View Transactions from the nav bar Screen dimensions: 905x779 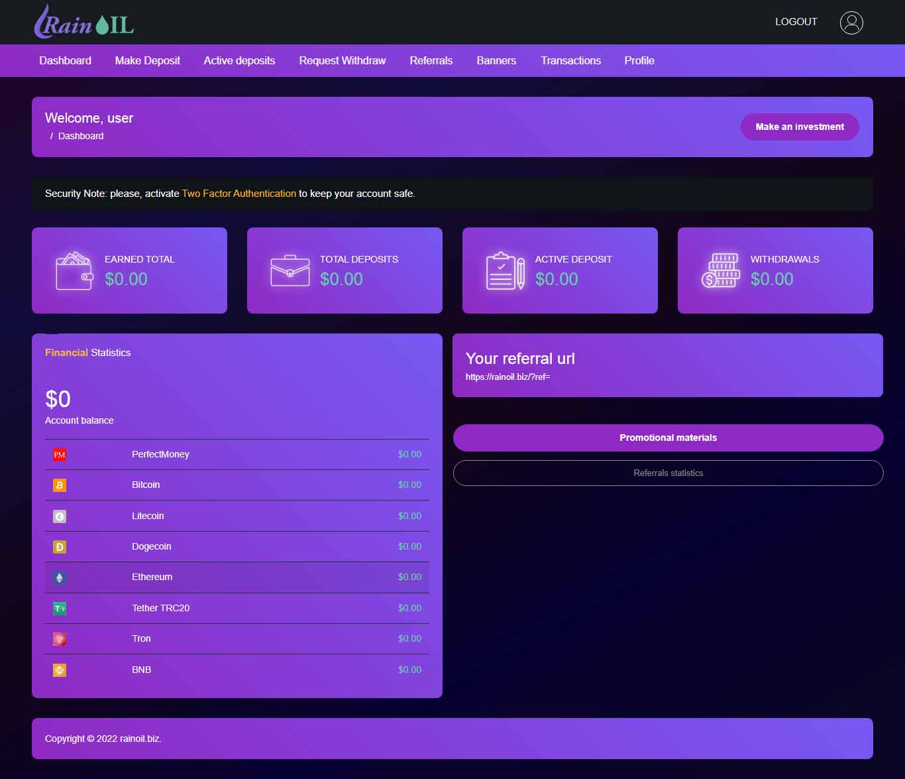point(570,60)
